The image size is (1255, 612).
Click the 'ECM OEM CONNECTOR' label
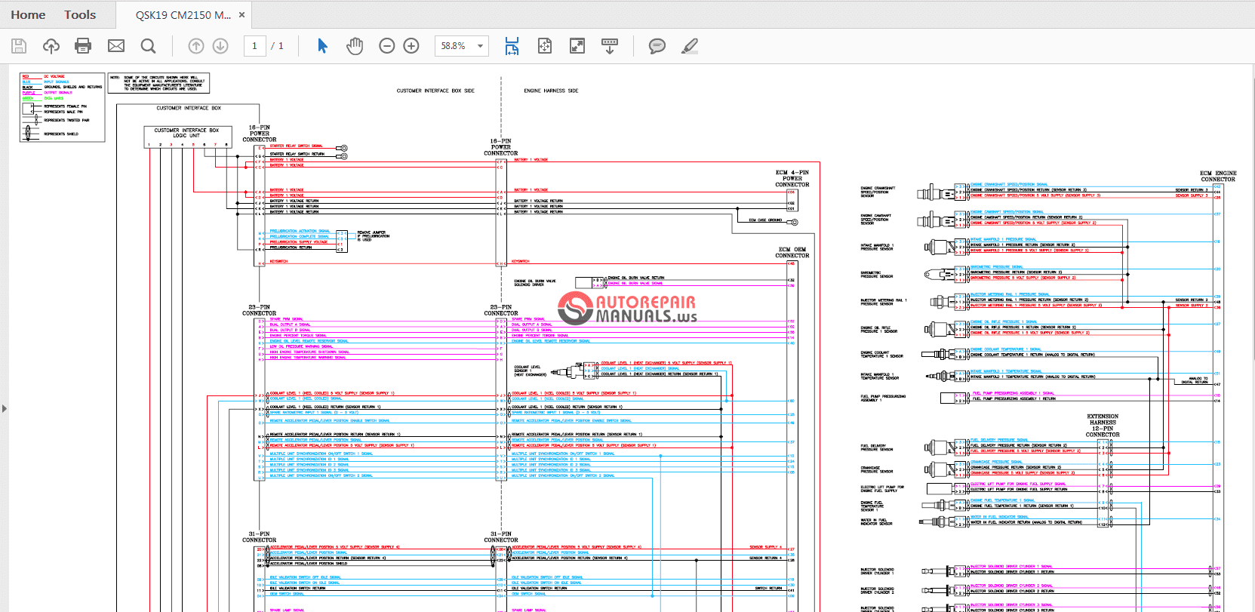click(x=792, y=253)
